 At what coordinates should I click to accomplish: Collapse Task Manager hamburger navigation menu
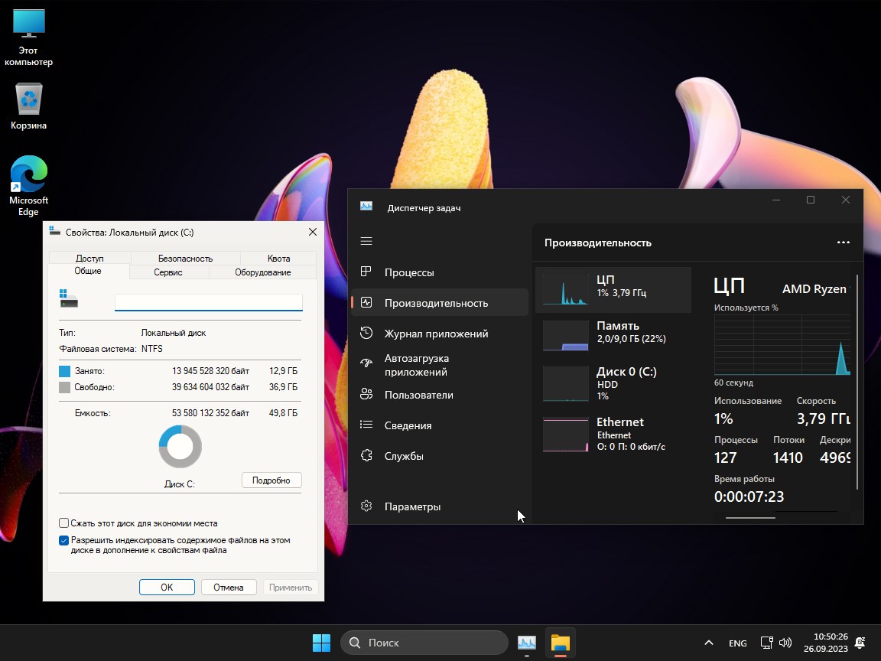click(x=366, y=241)
